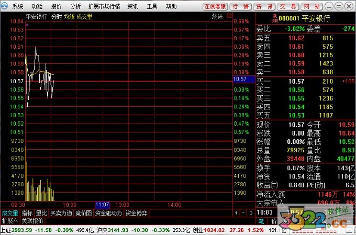
Task: Minimize the trading window
Action: click(329, 6)
